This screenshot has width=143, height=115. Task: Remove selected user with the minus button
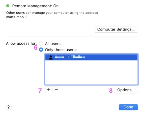[56, 90]
